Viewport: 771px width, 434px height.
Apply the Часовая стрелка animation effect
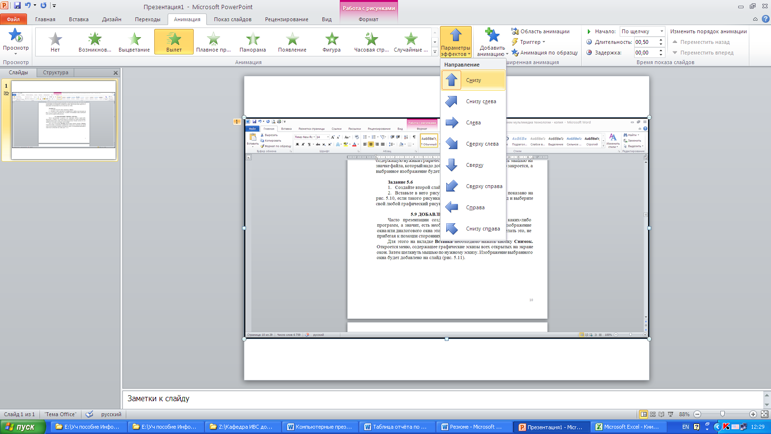[x=372, y=41]
